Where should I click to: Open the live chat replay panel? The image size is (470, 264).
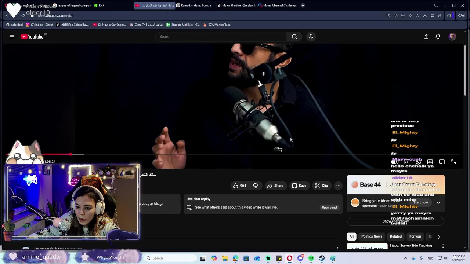tap(329, 208)
